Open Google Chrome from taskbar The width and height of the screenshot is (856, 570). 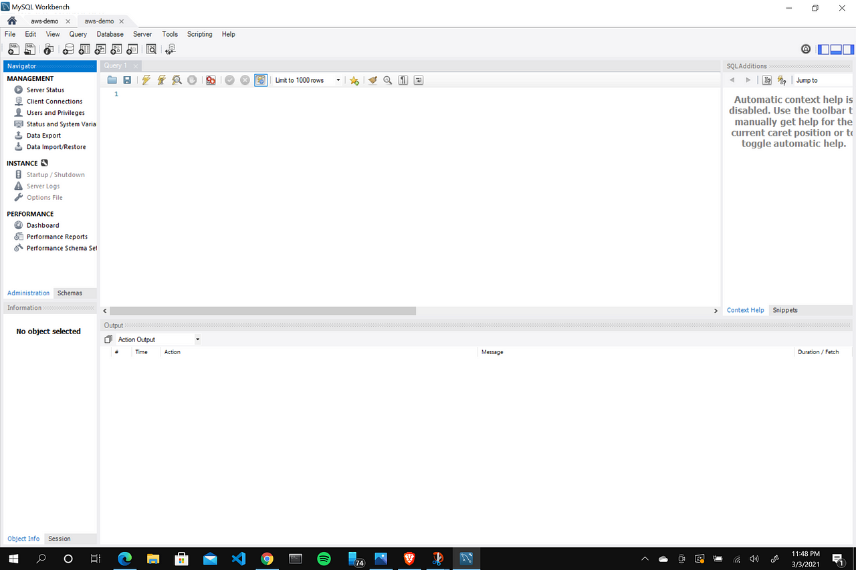coord(267,559)
